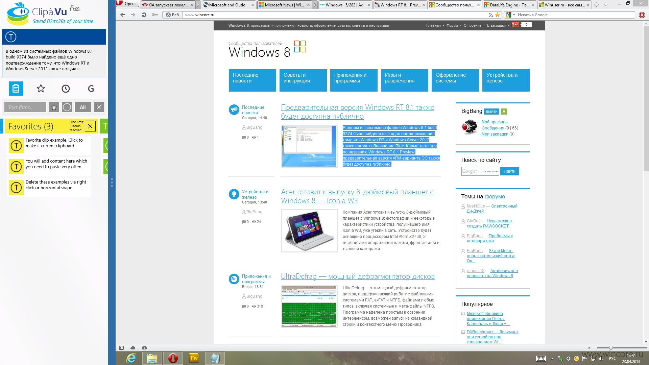Select the 'Delete these examples' clip

point(49,187)
